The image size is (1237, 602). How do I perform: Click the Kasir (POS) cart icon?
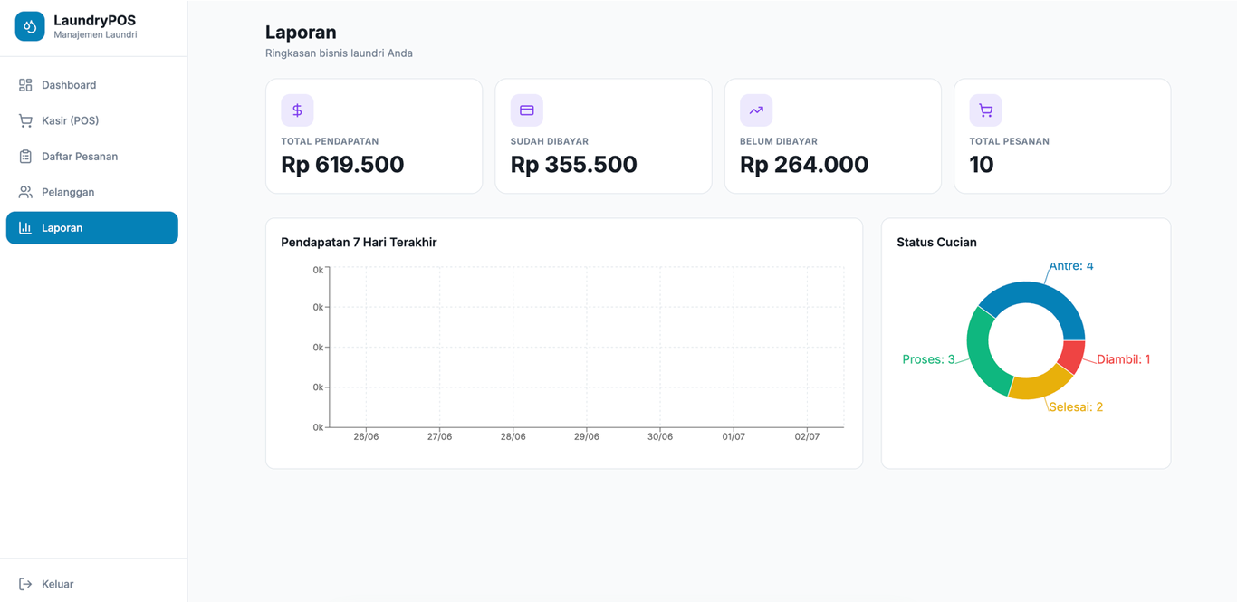pos(25,120)
